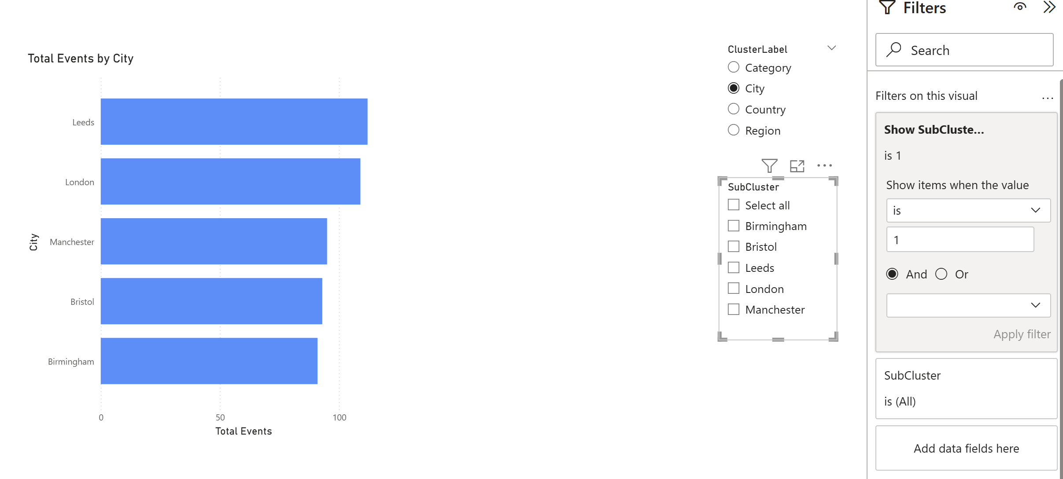Expand the SubCluster is (All) filter card

pos(966,388)
